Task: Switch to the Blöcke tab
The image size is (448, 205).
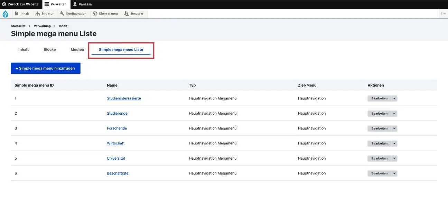Action: pos(49,49)
